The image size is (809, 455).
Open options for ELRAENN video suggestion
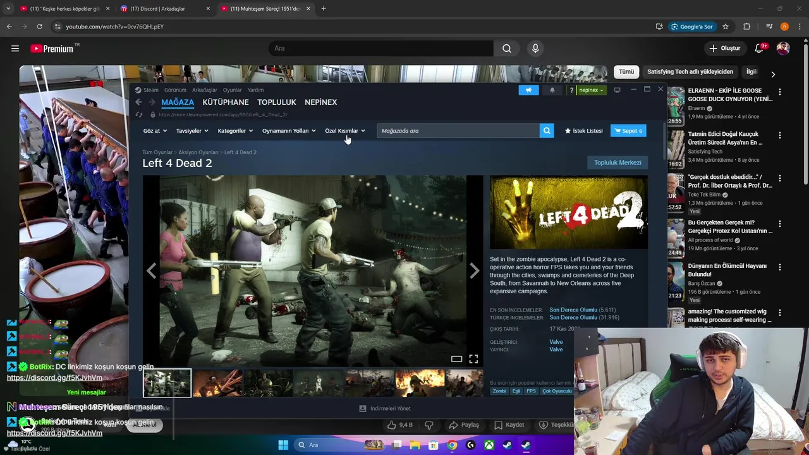click(779, 92)
